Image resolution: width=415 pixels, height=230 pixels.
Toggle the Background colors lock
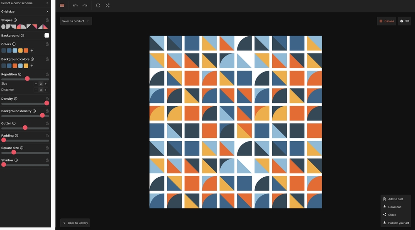[47, 59]
